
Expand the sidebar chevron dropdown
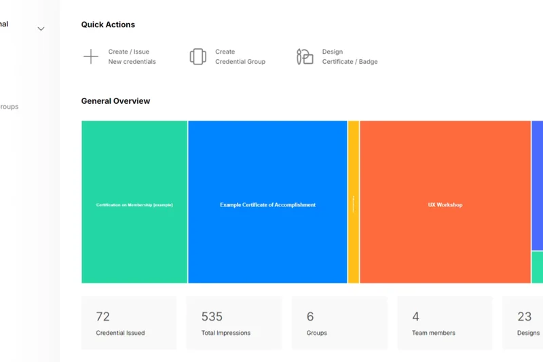[41, 29]
